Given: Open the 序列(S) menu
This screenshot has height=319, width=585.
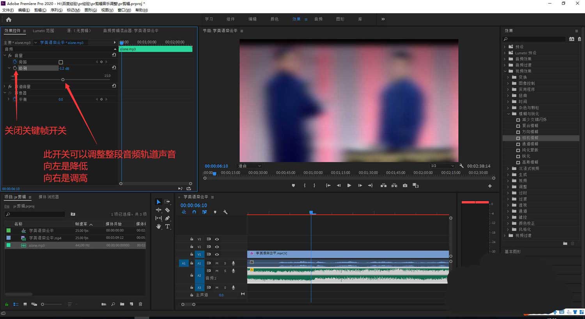Looking at the screenshot, I should click(56, 10).
